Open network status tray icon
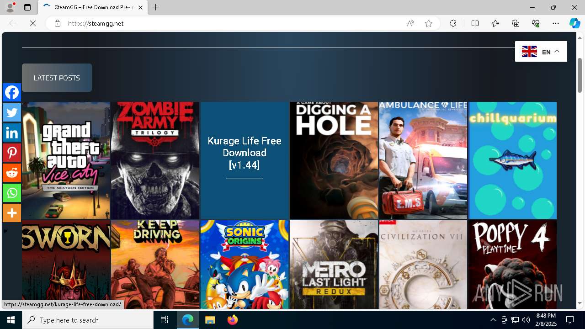 515,320
